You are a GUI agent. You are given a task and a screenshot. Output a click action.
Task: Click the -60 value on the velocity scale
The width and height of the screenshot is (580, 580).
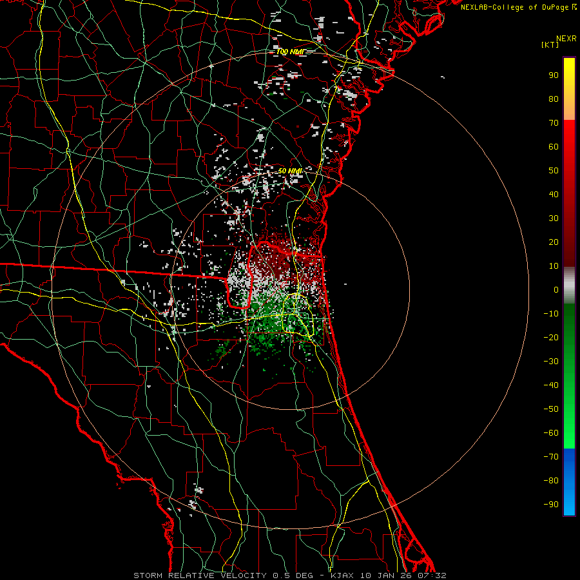pyautogui.click(x=551, y=433)
